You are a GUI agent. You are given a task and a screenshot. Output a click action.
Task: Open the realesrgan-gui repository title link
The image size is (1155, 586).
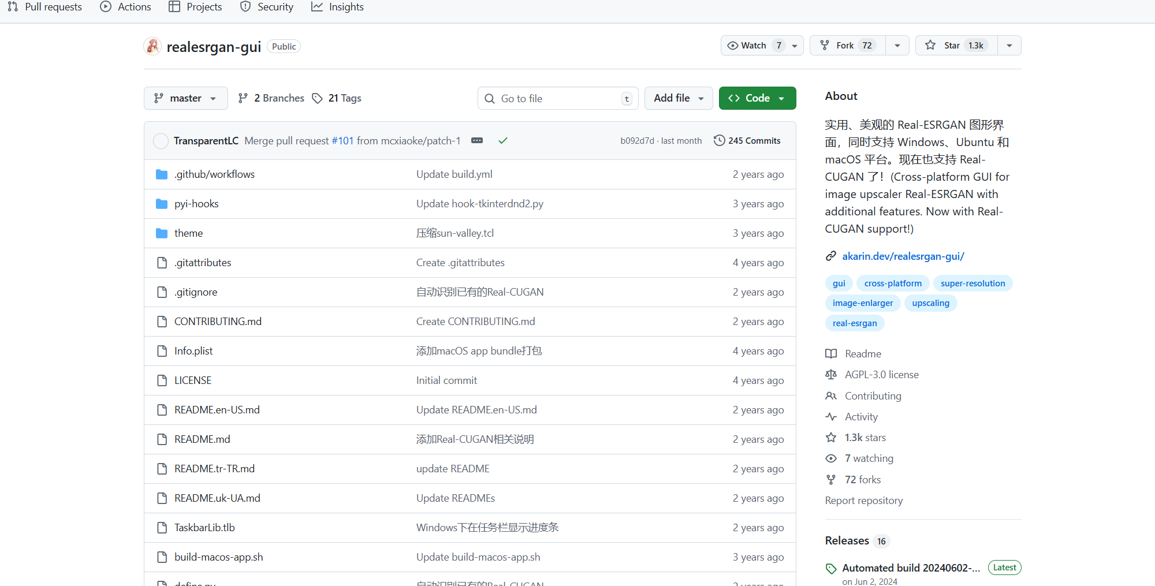point(214,47)
